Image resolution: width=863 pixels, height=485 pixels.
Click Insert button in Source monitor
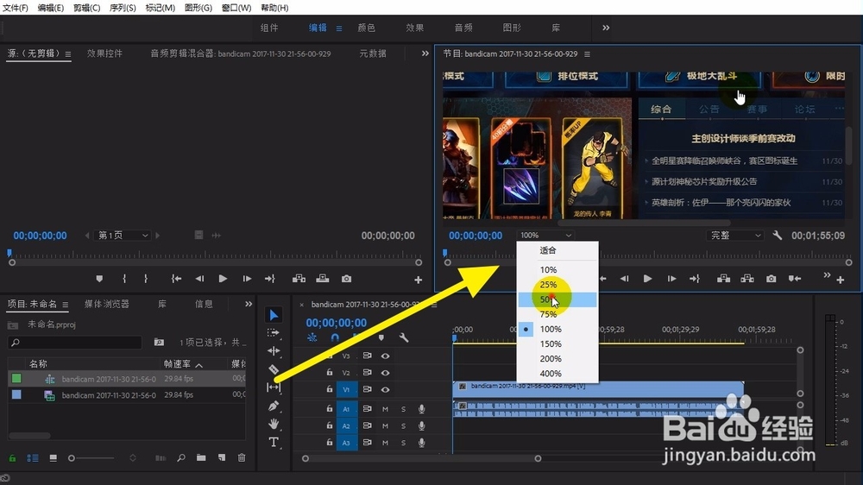(x=299, y=279)
